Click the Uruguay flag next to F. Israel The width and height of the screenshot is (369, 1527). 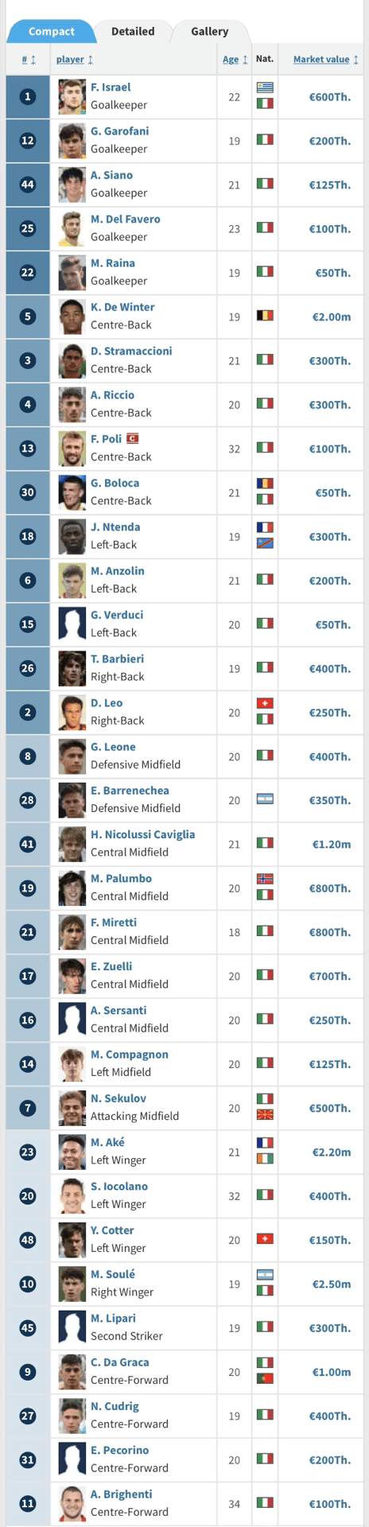tap(265, 87)
